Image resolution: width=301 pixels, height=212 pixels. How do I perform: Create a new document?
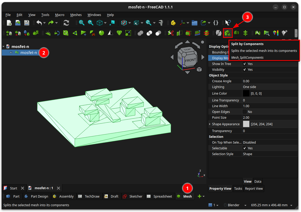9,23
